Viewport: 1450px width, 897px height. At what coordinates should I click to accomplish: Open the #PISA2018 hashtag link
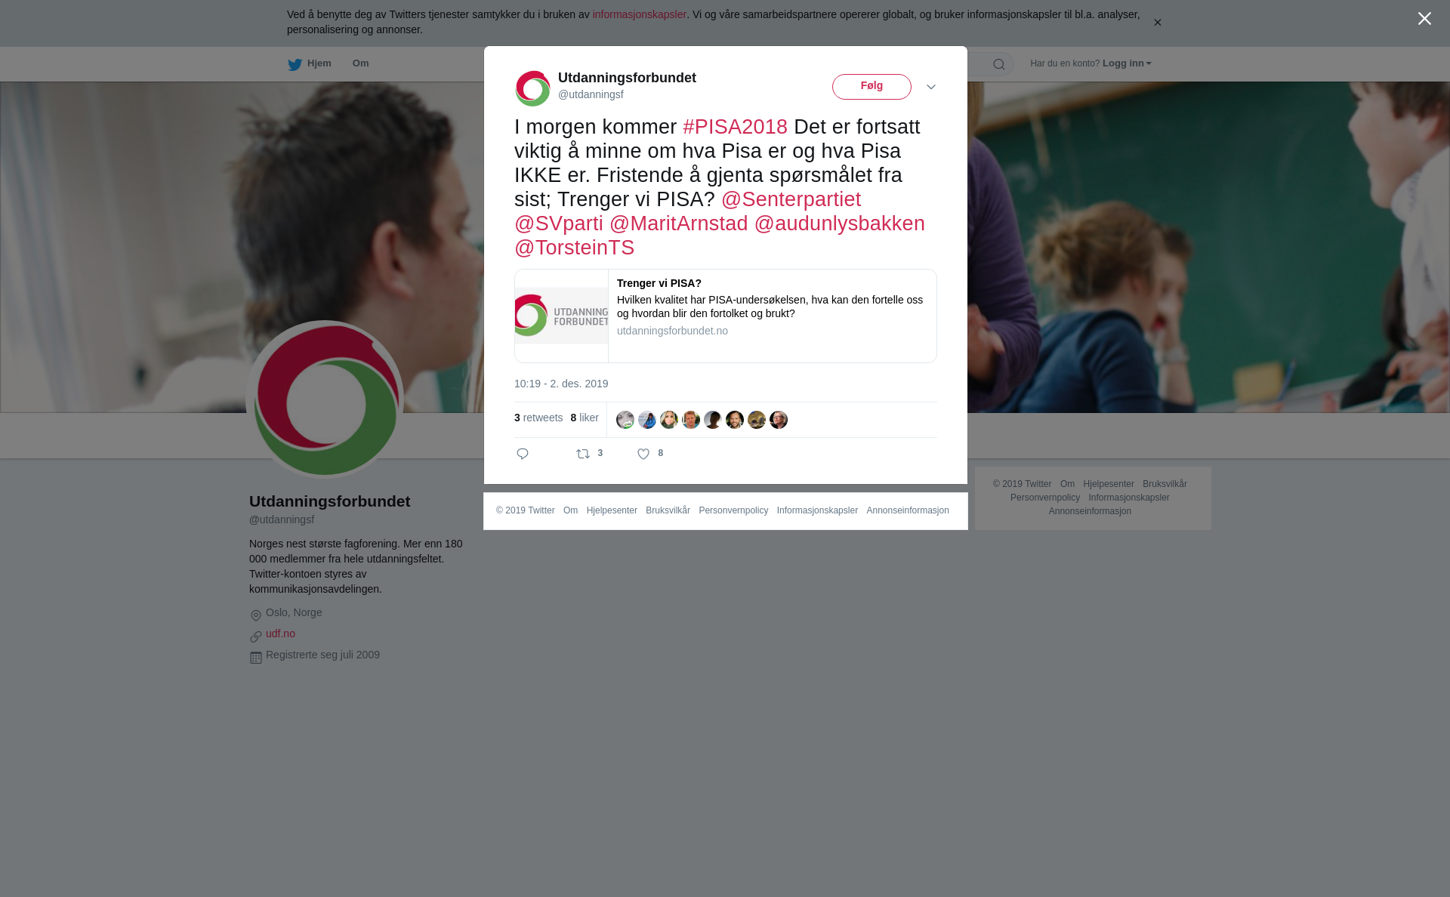[x=736, y=127]
